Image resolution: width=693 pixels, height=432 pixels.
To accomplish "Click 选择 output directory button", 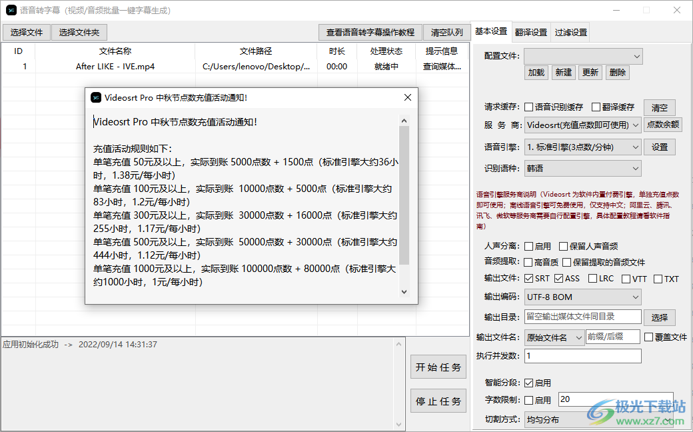I will coord(660,317).
